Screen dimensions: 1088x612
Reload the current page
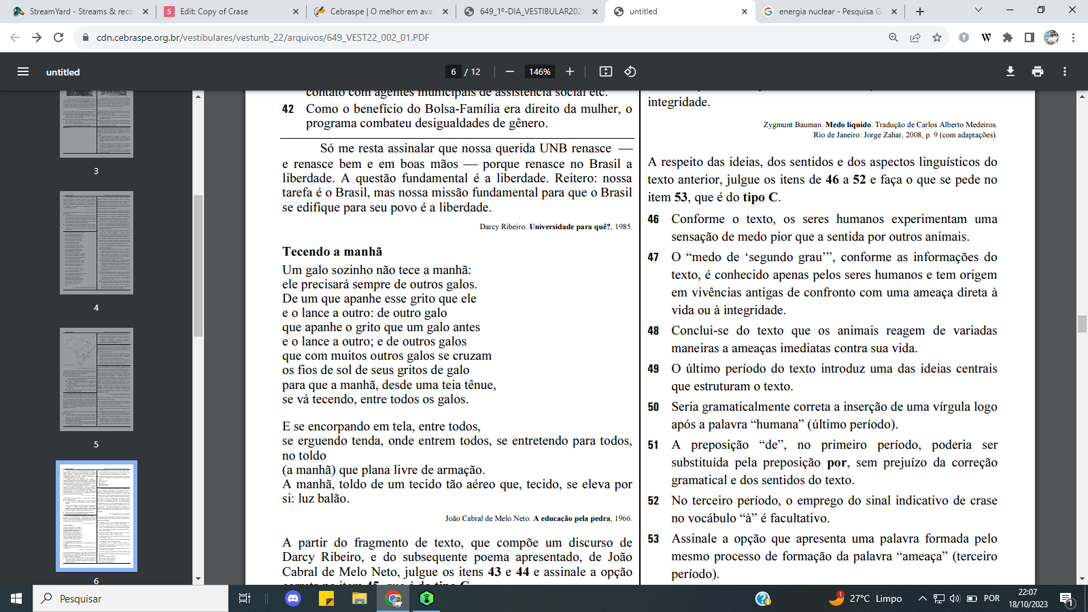point(58,37)
